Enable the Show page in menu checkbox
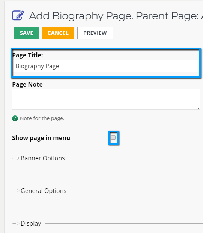 click(113, 137)
